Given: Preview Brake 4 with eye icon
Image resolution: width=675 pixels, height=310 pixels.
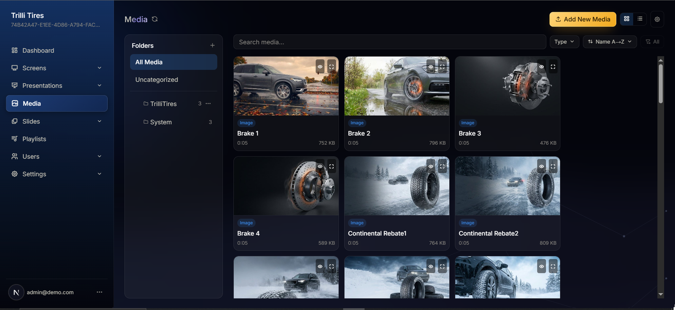Looking at the screenshot, I should point(320,166).
